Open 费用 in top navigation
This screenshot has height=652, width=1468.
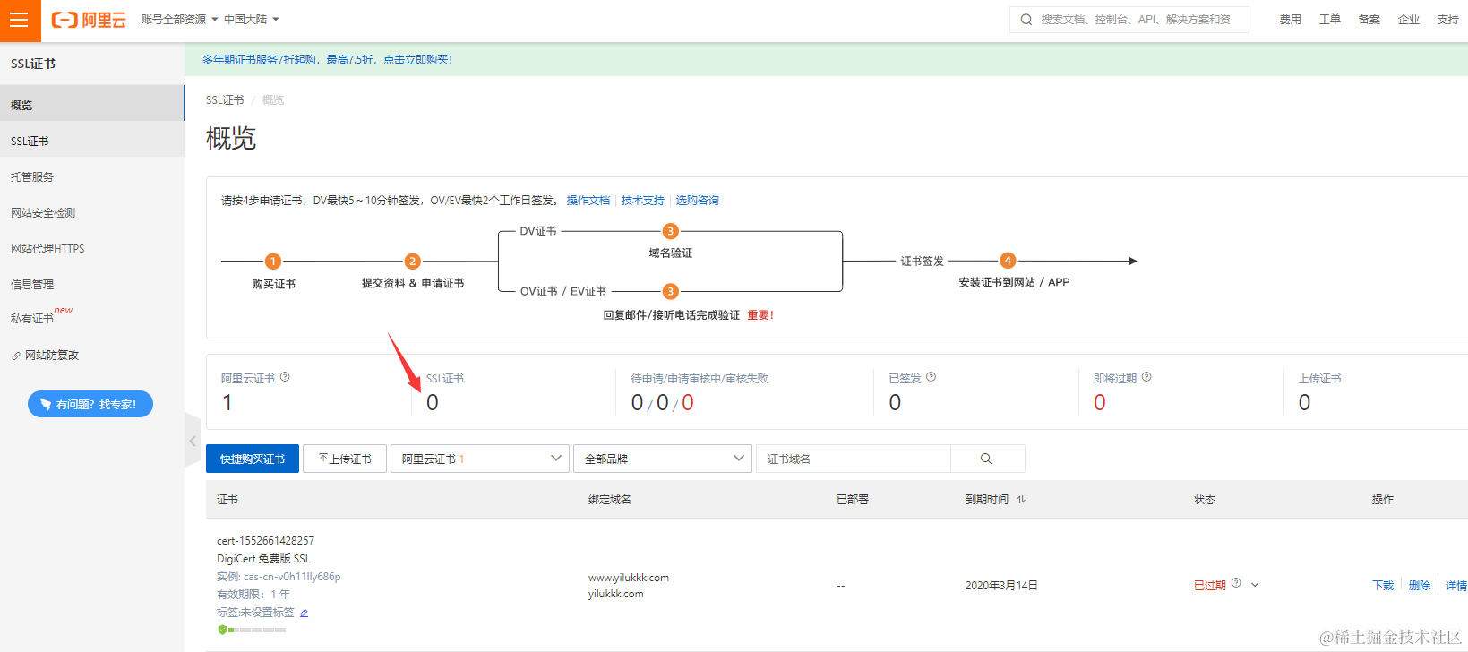[x=1291, y=20]
